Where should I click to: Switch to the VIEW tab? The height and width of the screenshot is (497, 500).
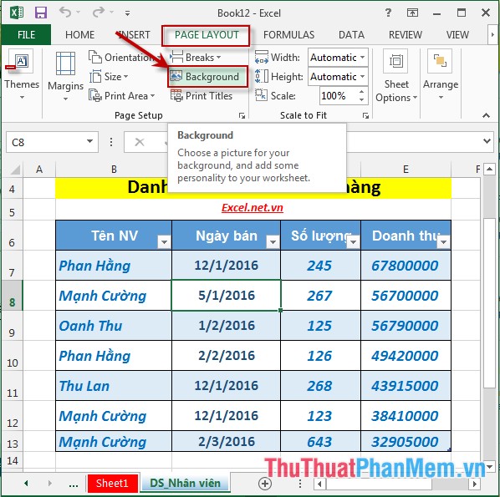(457, 34)
